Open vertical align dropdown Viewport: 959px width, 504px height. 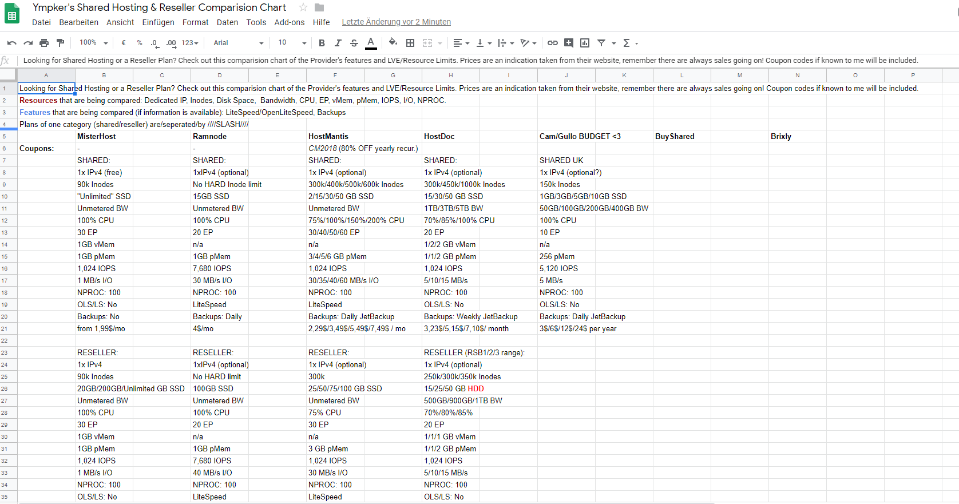pos(484,43)
